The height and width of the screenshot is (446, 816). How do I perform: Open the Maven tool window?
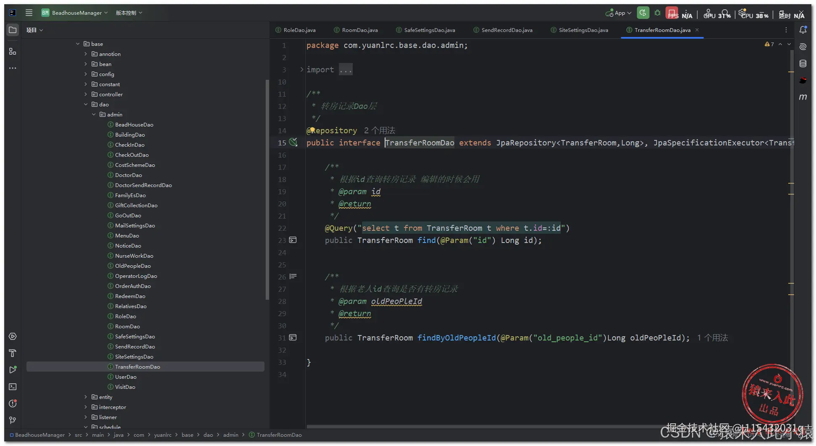(x=803, y=97)
